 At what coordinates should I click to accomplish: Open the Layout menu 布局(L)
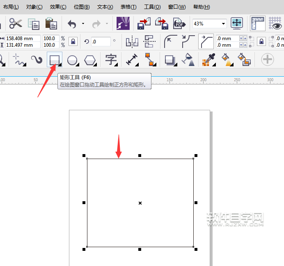click(11, 7)
